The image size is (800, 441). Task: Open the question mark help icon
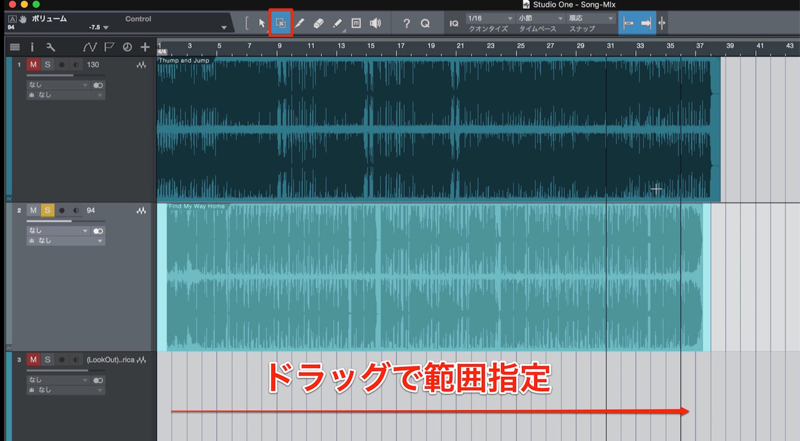coord(406,23)
